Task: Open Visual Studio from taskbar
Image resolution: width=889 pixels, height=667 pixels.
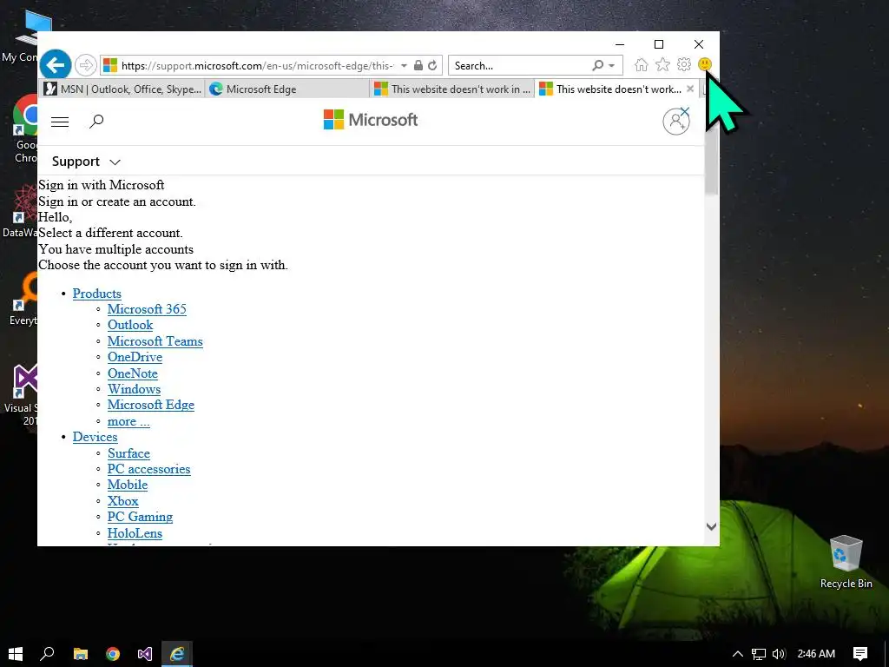Action: pos(145,654)
